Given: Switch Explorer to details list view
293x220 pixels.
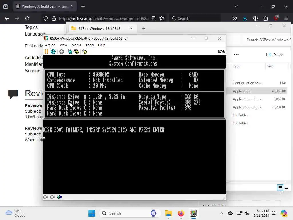Looking at the screenshot, I should tap(280, 188).
